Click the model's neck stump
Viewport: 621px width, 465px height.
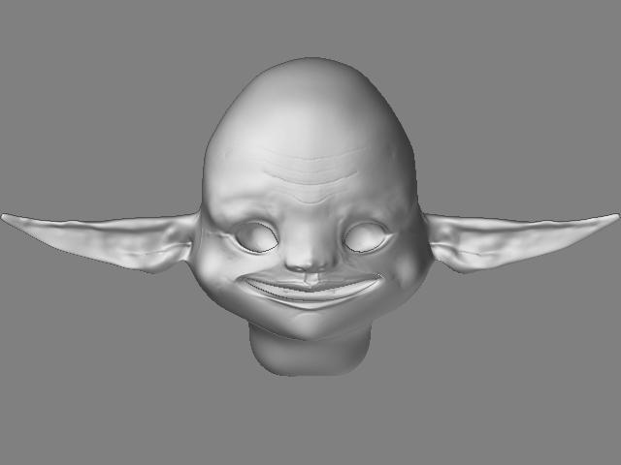pyautogui.click(x=310, y=351)
